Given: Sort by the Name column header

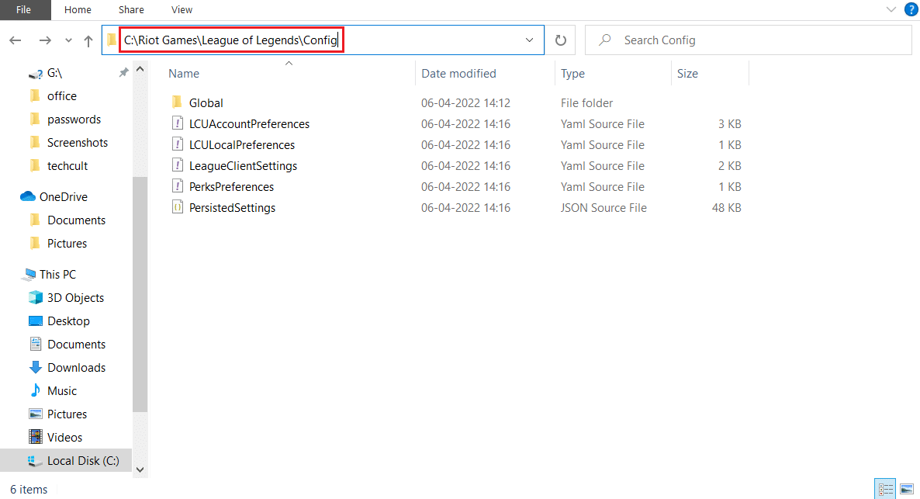Looking at the screenshot, I should 184,74.
